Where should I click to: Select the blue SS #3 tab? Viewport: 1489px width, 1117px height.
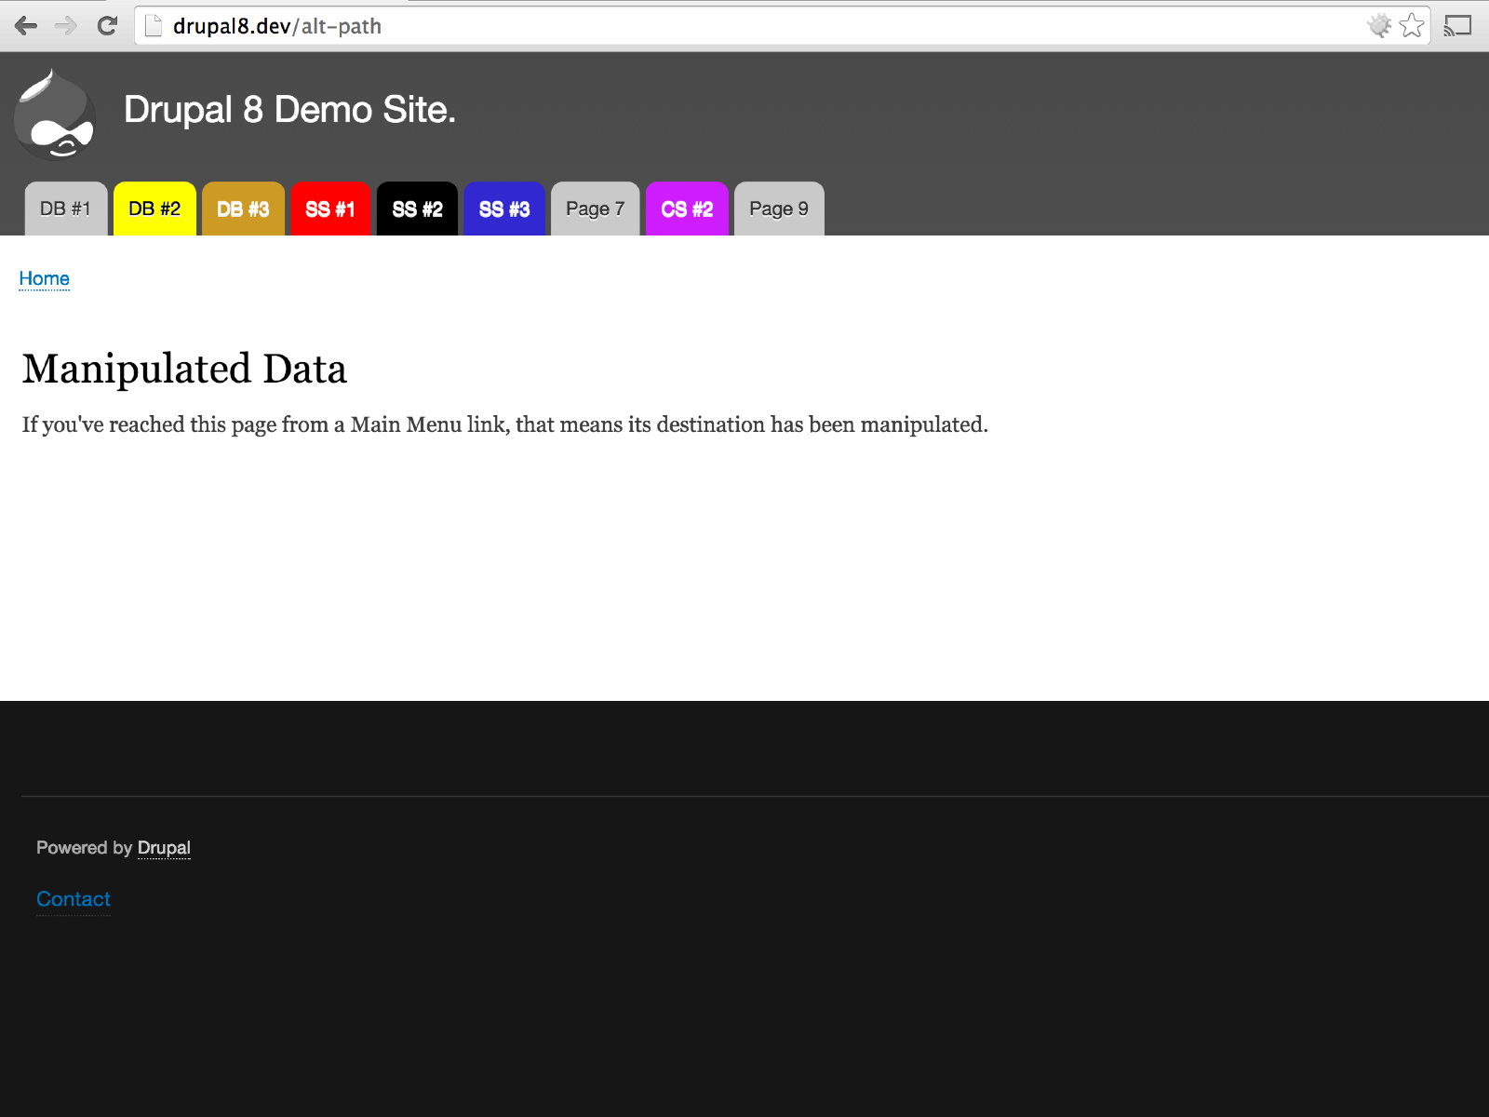coord(503,209)
